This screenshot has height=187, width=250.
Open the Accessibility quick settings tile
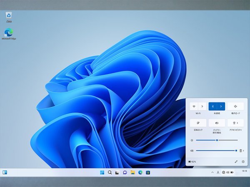pos(235,123)
